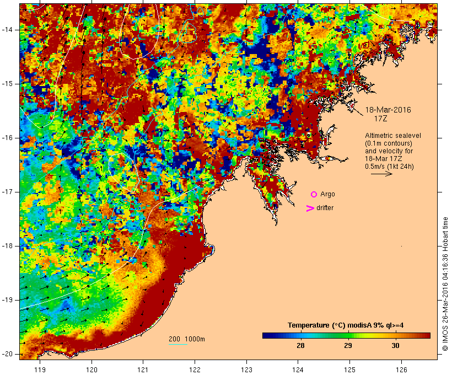Click the 'drifter' legend text
452x375 pixels.
(325, 208)
